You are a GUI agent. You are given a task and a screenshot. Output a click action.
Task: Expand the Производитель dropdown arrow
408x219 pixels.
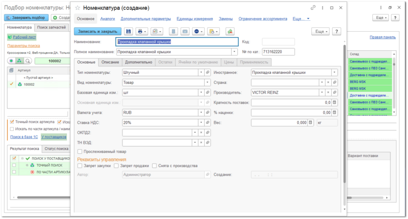coord(322,93)
